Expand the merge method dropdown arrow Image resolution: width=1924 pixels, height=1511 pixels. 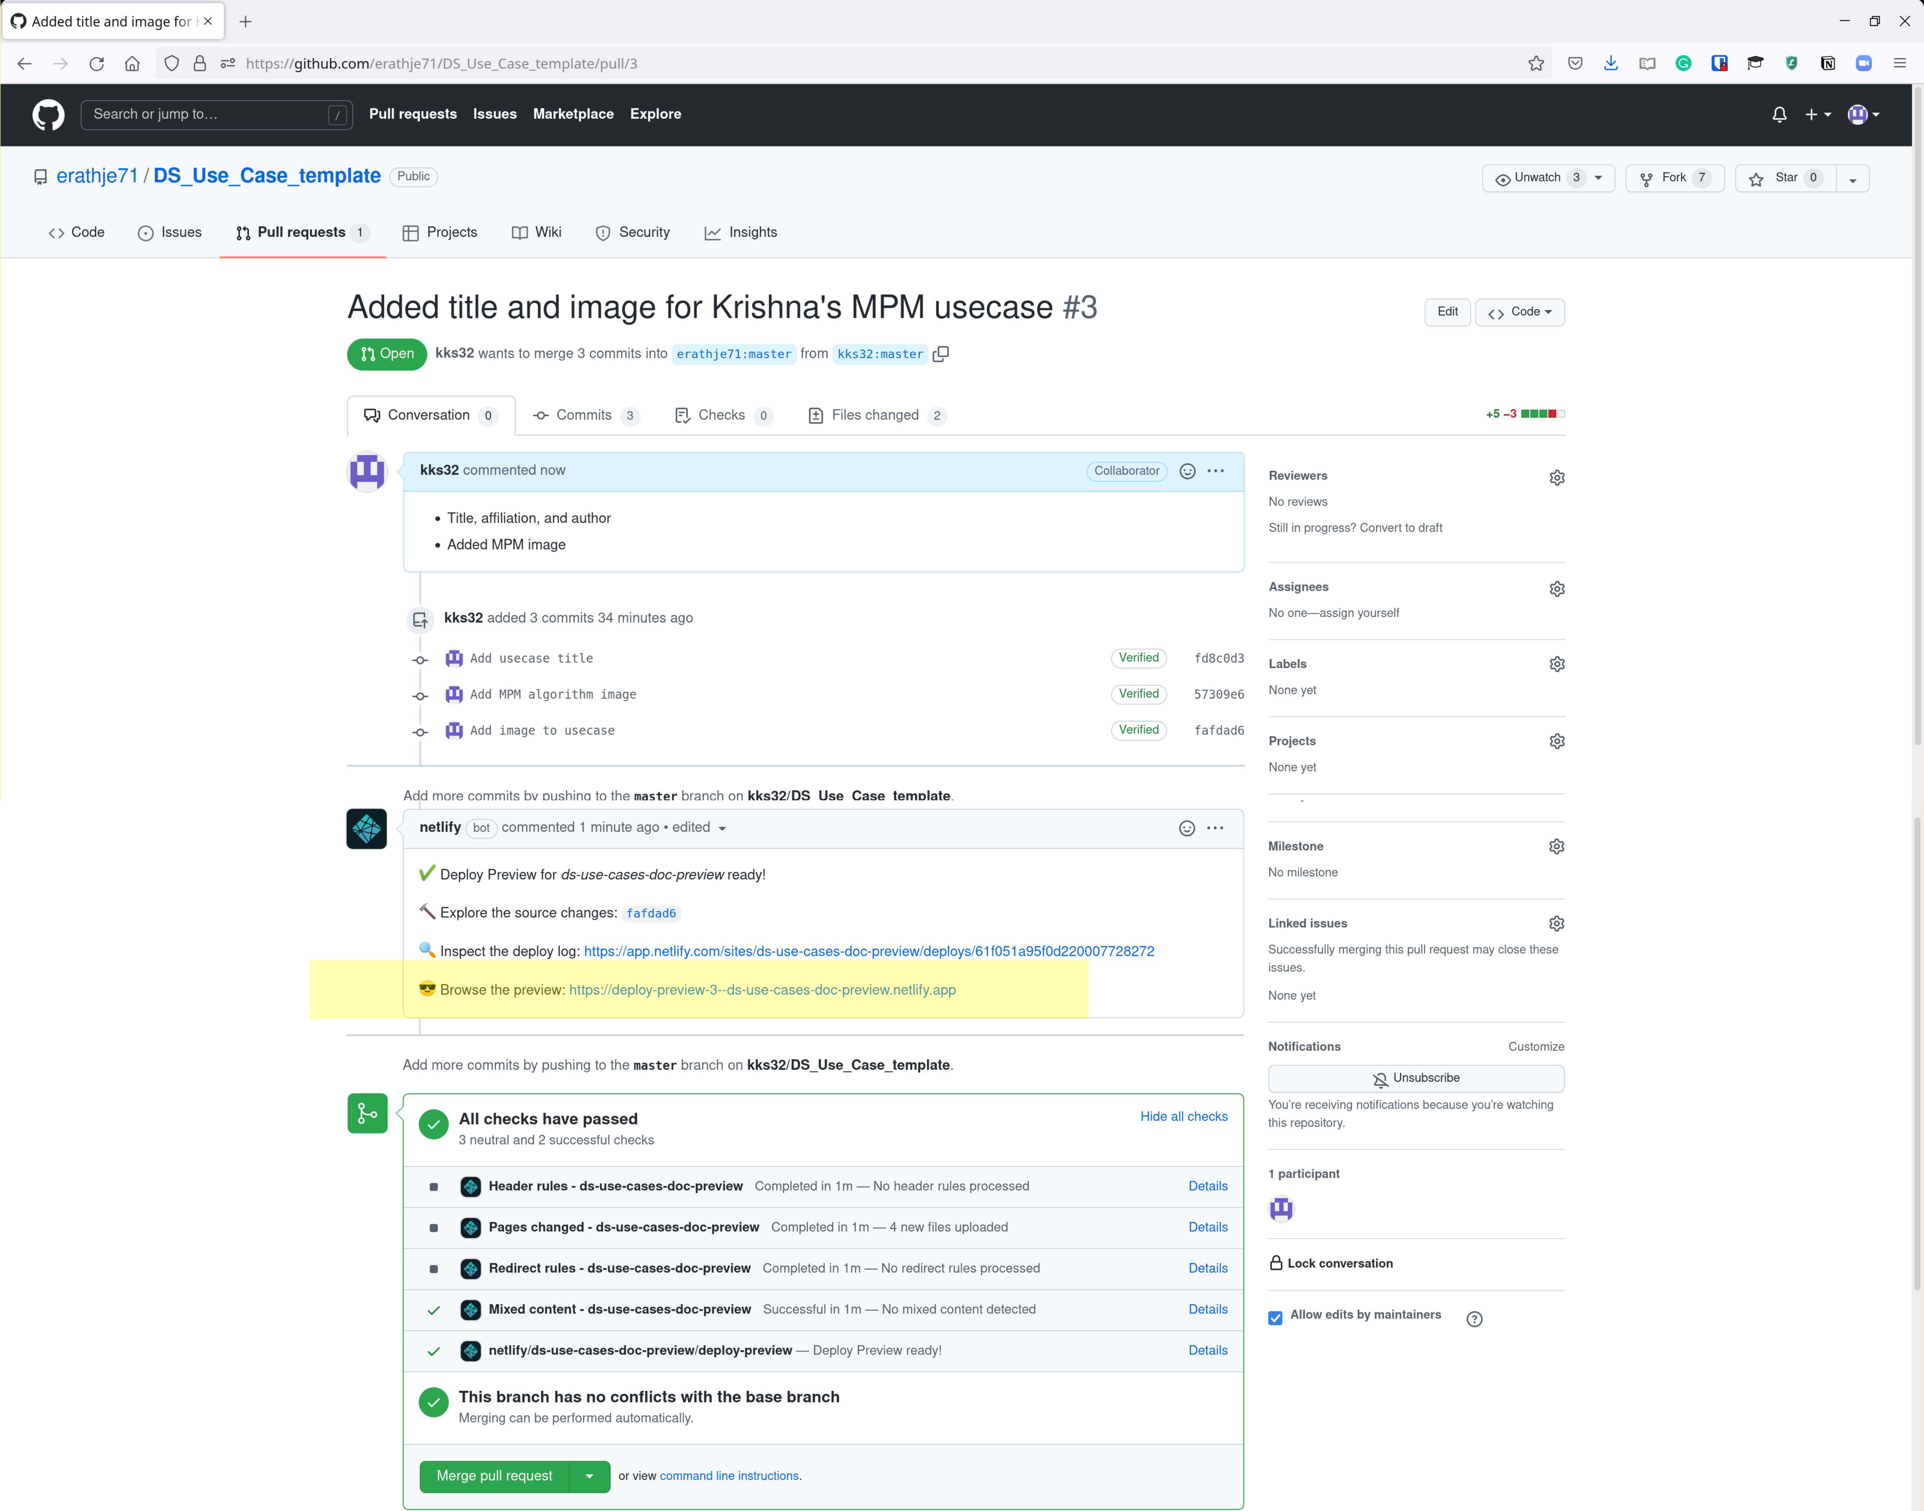coord(589,1476)
